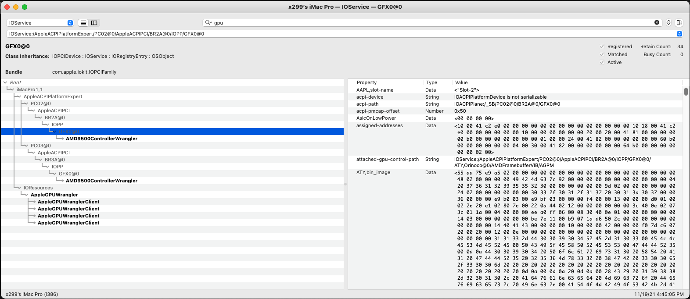Viewport: 690px width, 299px height.
Task: Select the acpi-pmcap-offset property row
Action: (x=516, y=111)
